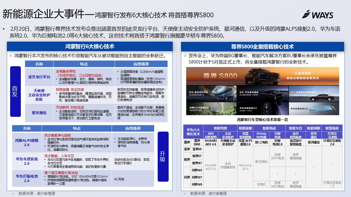Click the 智能网联 column header
351x197 pixels.
point(314,128)
